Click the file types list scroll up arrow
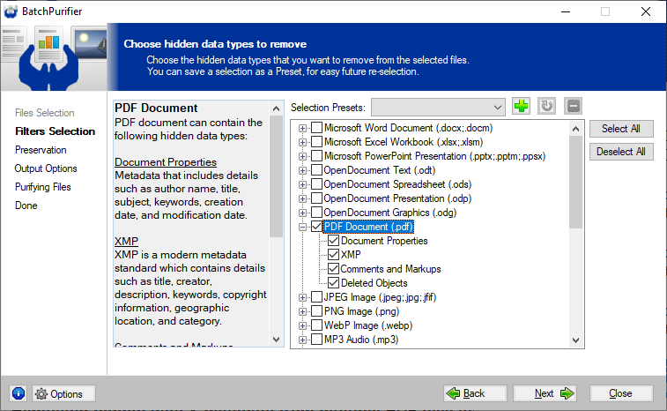667x411 pixels. [576, 128]
